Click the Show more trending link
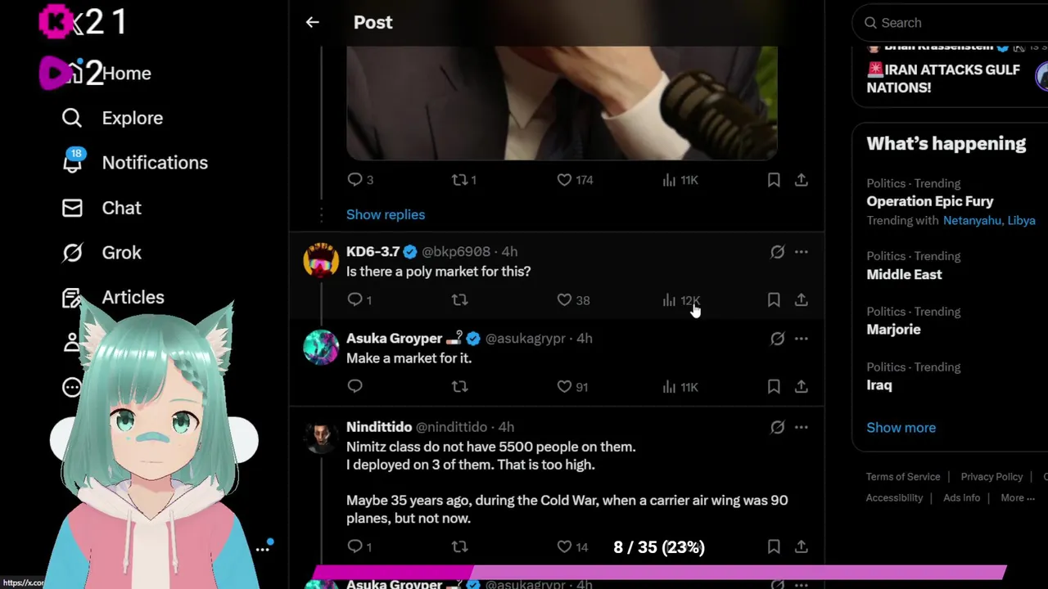This screenshot has width=1048, height=589. point(901,428)
